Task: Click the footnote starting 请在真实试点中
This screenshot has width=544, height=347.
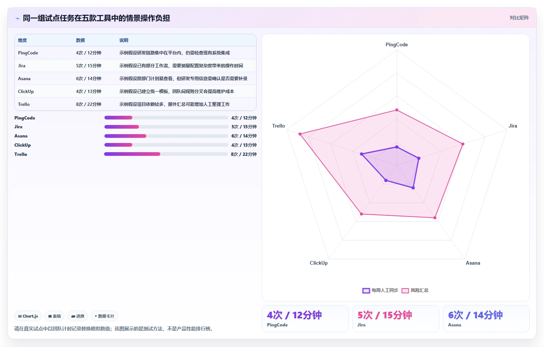Action: click(x=114, y=329)
